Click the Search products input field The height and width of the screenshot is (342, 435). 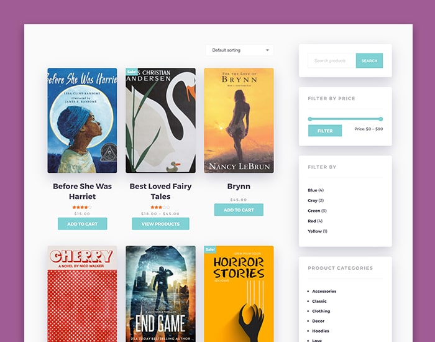coord(332,60)
